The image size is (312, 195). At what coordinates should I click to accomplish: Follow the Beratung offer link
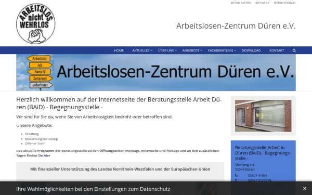coord(32,134)
